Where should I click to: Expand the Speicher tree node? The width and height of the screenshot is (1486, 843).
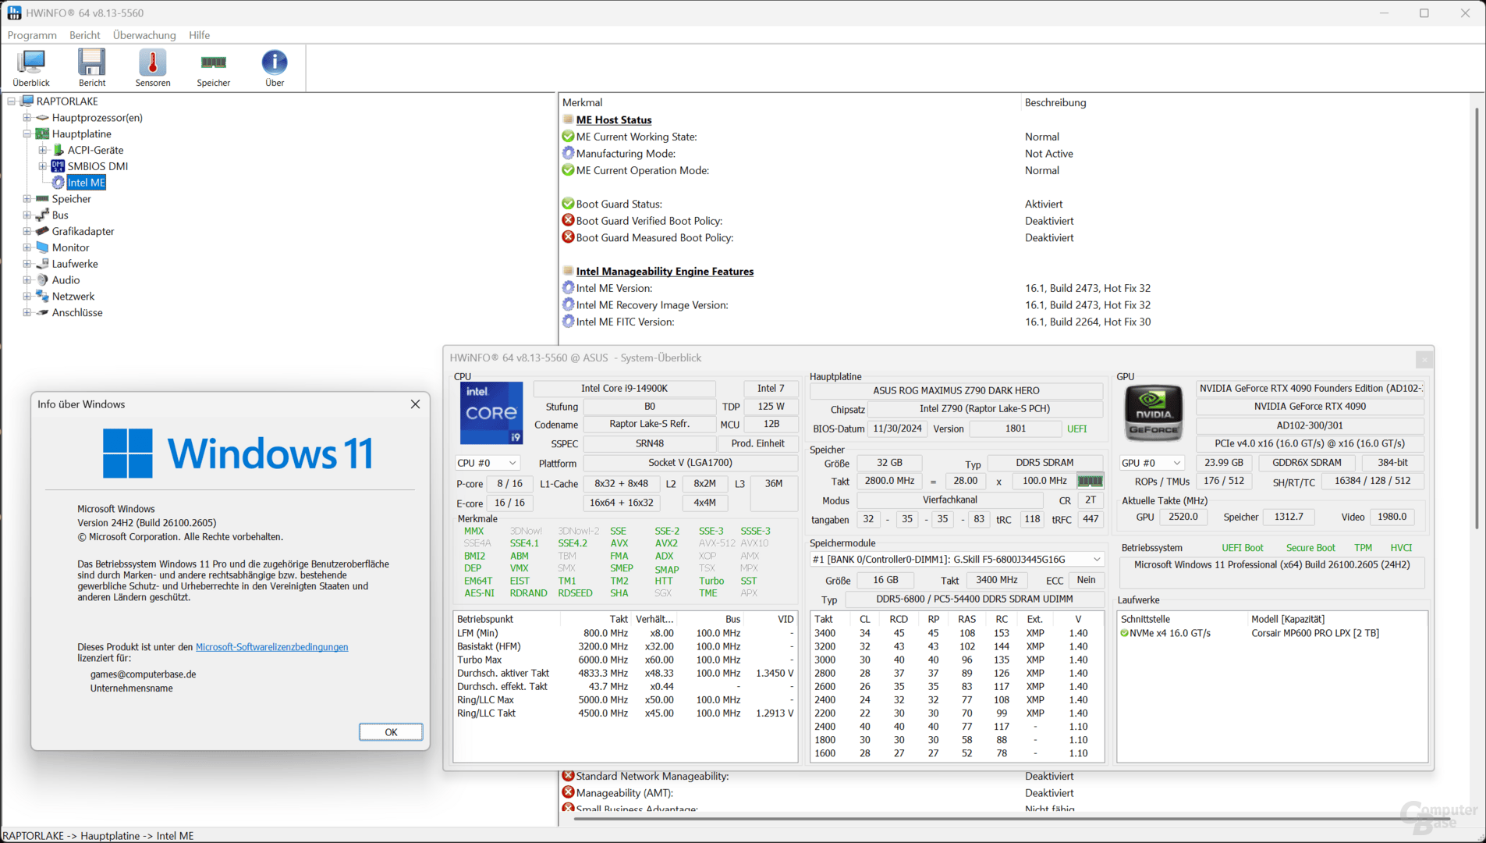(27, 199)
